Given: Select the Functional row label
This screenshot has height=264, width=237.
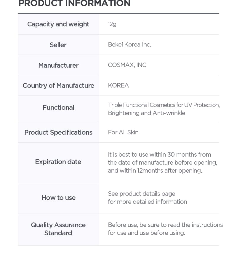Looking at the screenshot, I should click(58, 107).
